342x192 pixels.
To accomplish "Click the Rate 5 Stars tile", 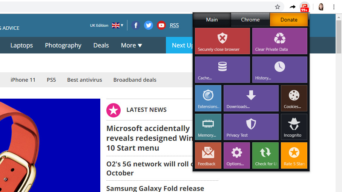I will coord(294,155).
